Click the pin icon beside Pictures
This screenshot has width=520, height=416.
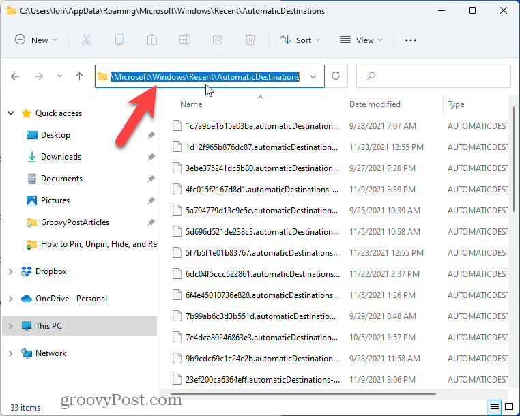pyautogui.click(x=151, y=200)
